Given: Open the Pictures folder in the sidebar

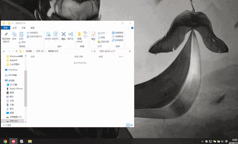Looking at the screenshot, I should point(10,97).
